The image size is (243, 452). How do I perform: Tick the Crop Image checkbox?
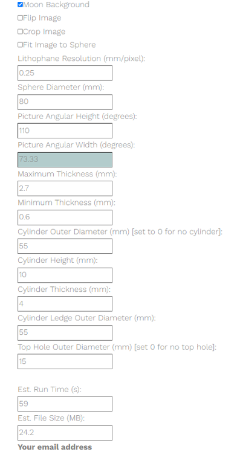tap(20, 31)
